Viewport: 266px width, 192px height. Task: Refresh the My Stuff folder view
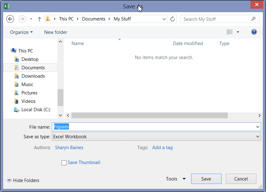(173, 19)
